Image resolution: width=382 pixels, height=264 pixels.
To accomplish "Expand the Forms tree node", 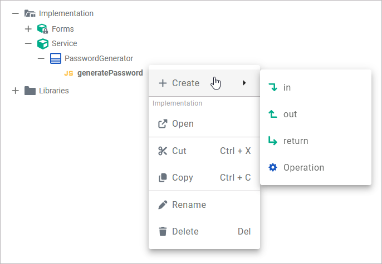I will click(28, 28).
